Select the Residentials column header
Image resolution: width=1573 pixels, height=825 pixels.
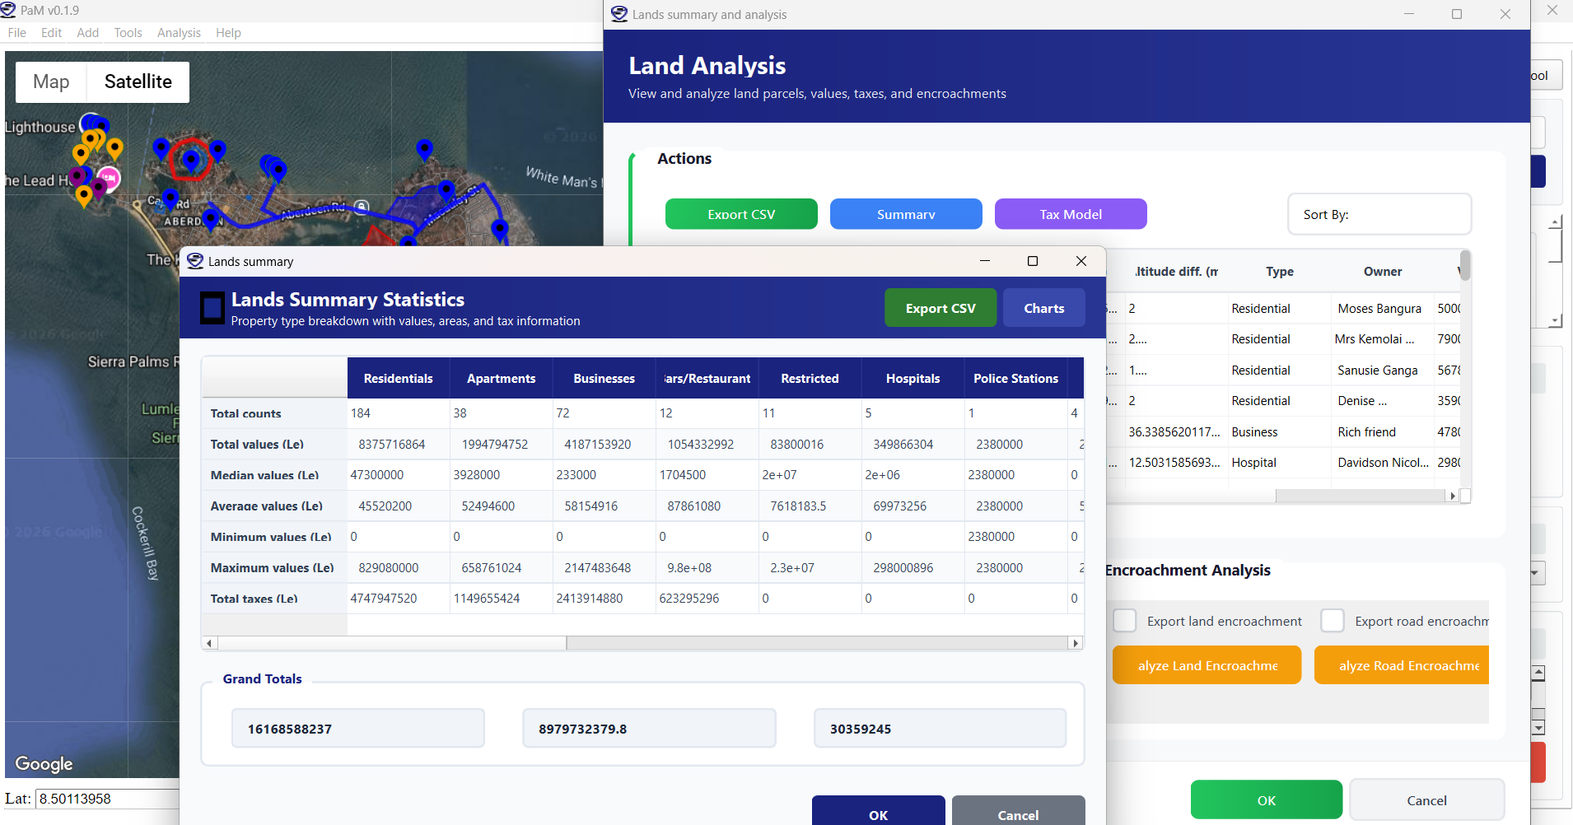coord(399,378)
